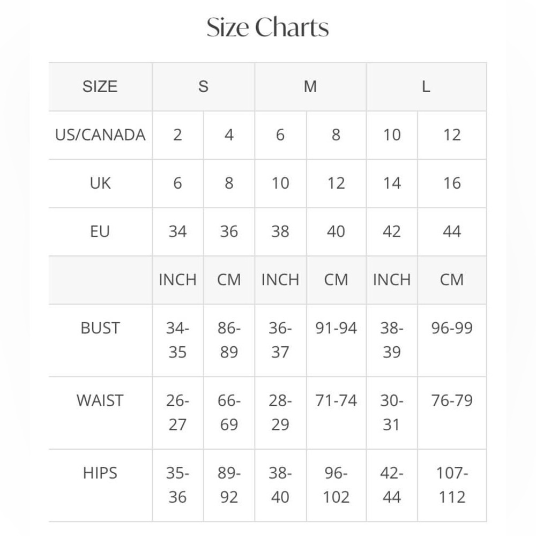Click the SIZE header cell
This screenshot has width=536, height=536.
click(100, 86)
